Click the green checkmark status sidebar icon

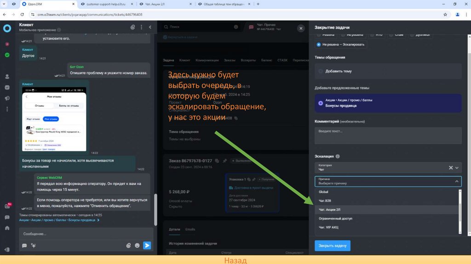tap(7, 55)
